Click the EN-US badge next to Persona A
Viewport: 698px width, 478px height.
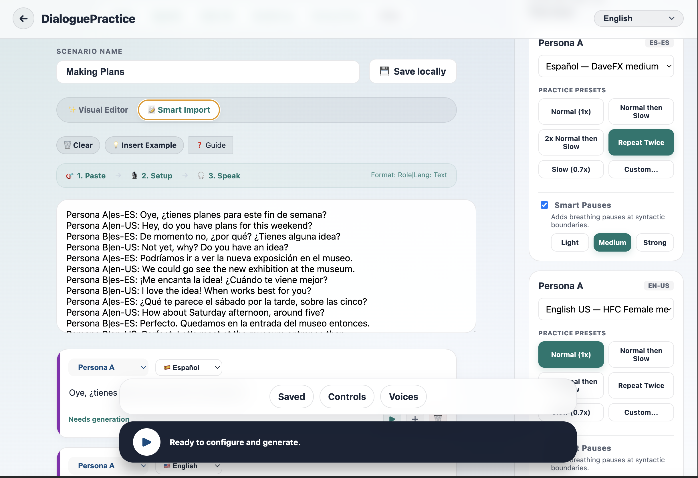click(x=658, y=286)
